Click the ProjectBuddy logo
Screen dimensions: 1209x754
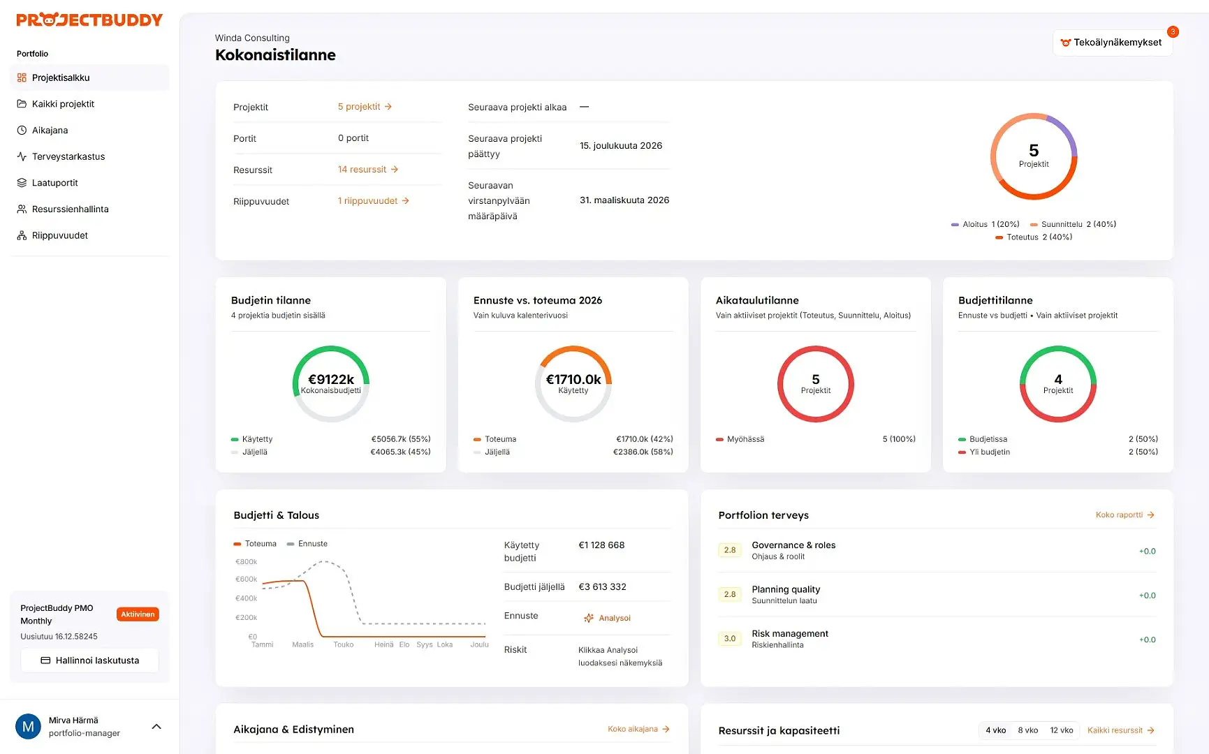89,20
